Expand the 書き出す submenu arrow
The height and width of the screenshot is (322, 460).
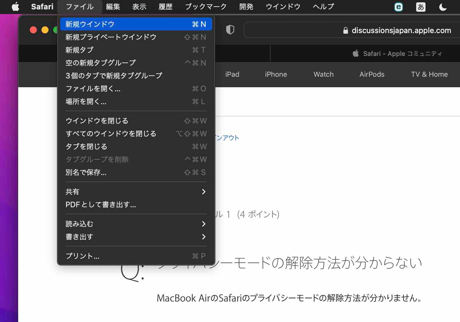204,237
